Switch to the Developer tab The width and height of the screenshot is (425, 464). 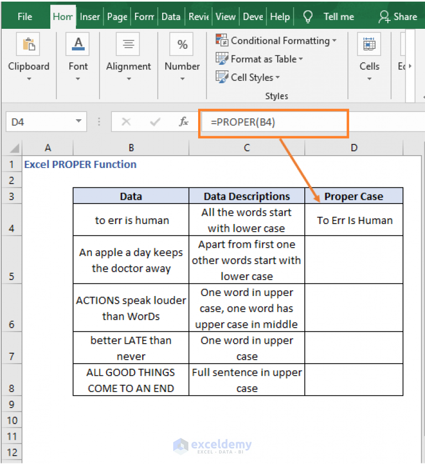tap(253, 17)
